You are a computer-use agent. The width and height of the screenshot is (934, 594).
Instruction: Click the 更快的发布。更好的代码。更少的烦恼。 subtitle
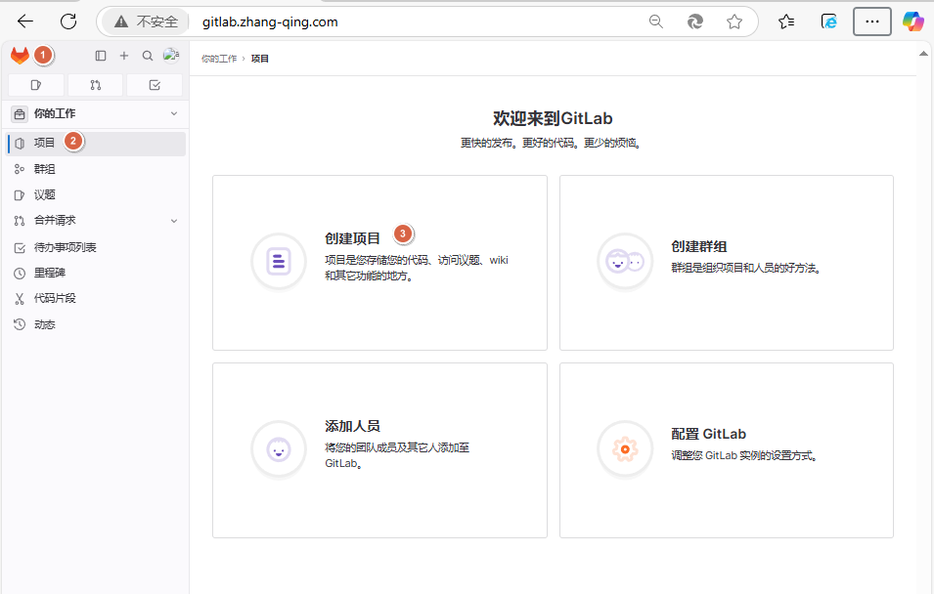551,143
